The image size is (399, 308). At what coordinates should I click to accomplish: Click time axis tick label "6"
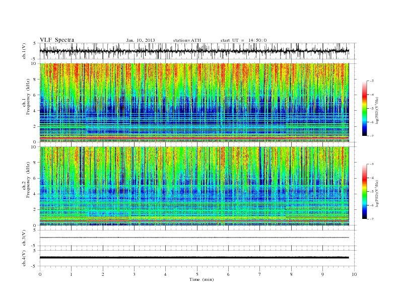[228, 274]
